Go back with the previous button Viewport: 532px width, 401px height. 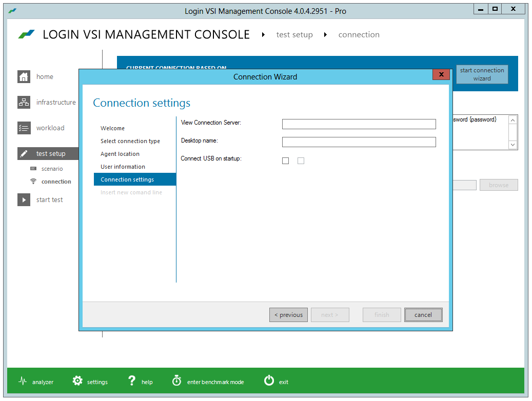coord(289,315)
